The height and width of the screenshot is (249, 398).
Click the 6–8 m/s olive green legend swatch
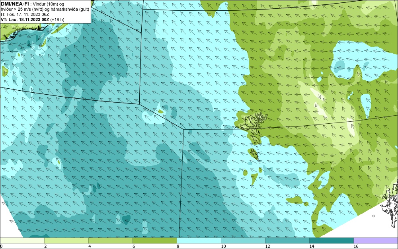[154, 241]
